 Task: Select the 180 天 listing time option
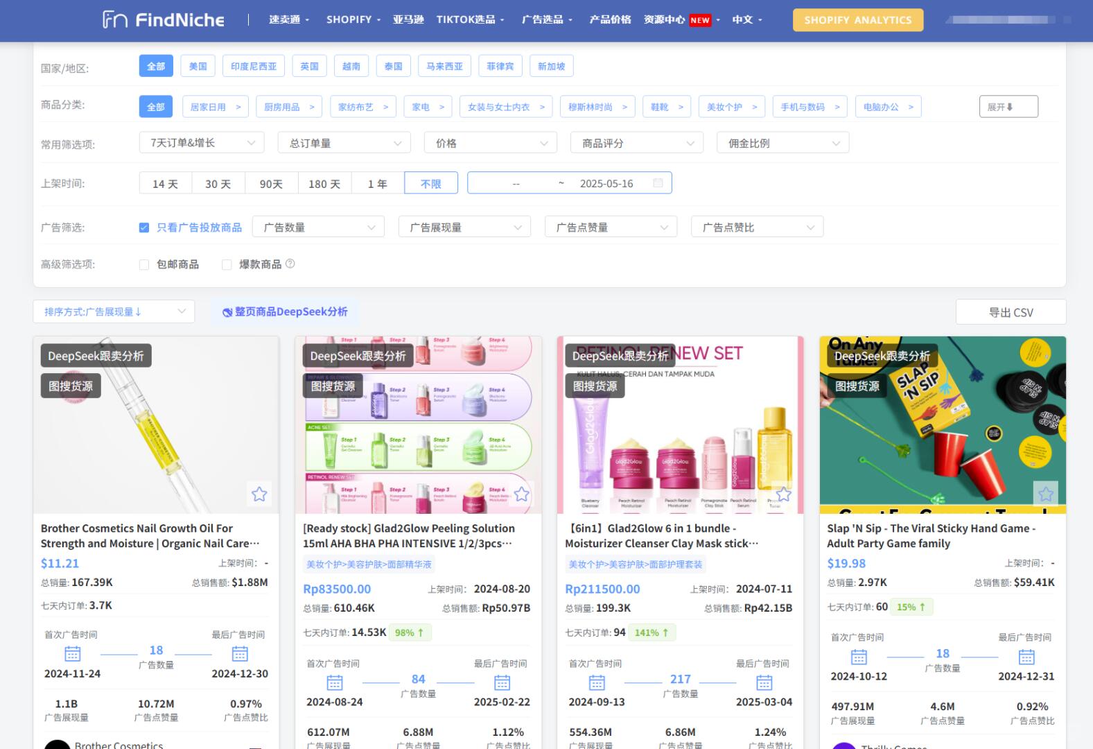point(324,183)
